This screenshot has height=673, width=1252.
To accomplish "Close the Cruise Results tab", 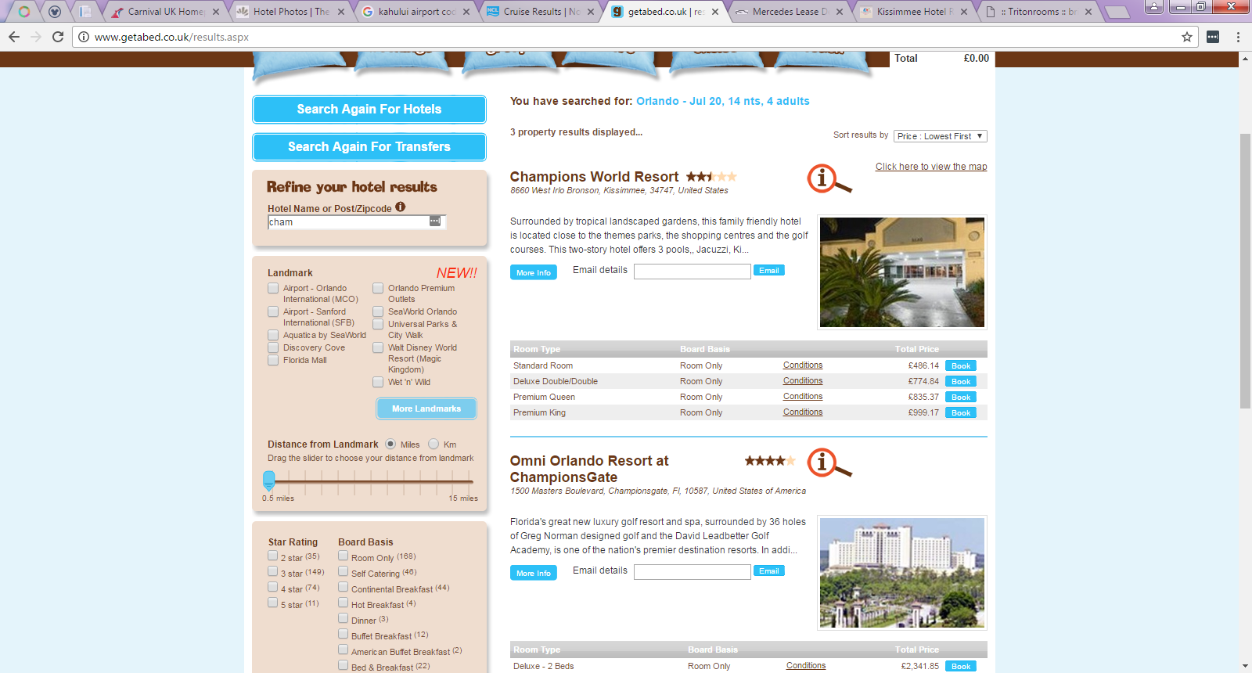I will (591, 12).
